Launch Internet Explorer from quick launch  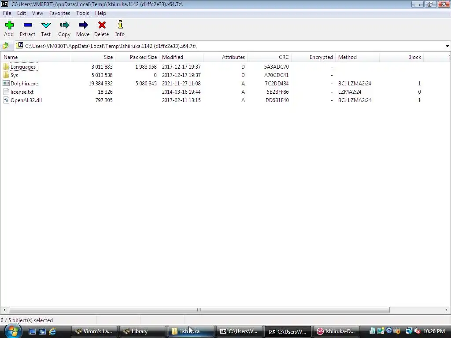(x=52, y=331)
